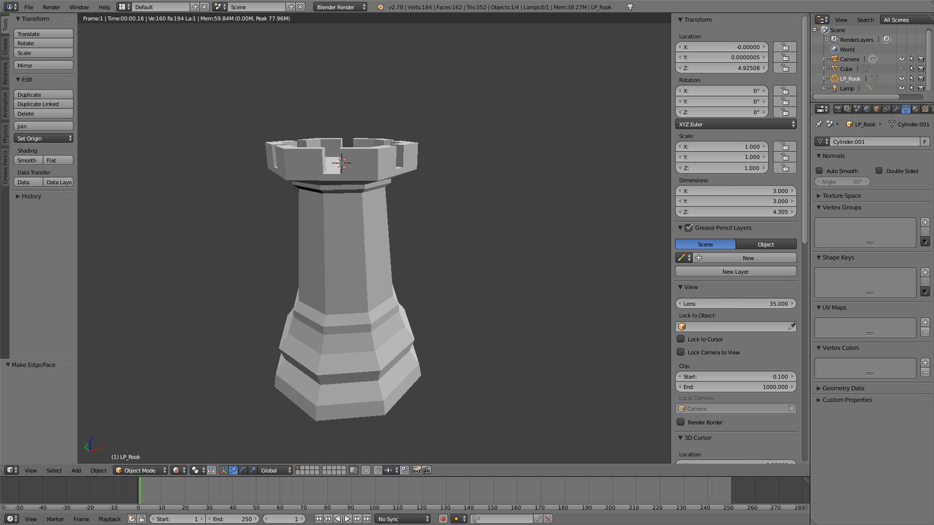Click the Lens value slider field

coord(736,304)
